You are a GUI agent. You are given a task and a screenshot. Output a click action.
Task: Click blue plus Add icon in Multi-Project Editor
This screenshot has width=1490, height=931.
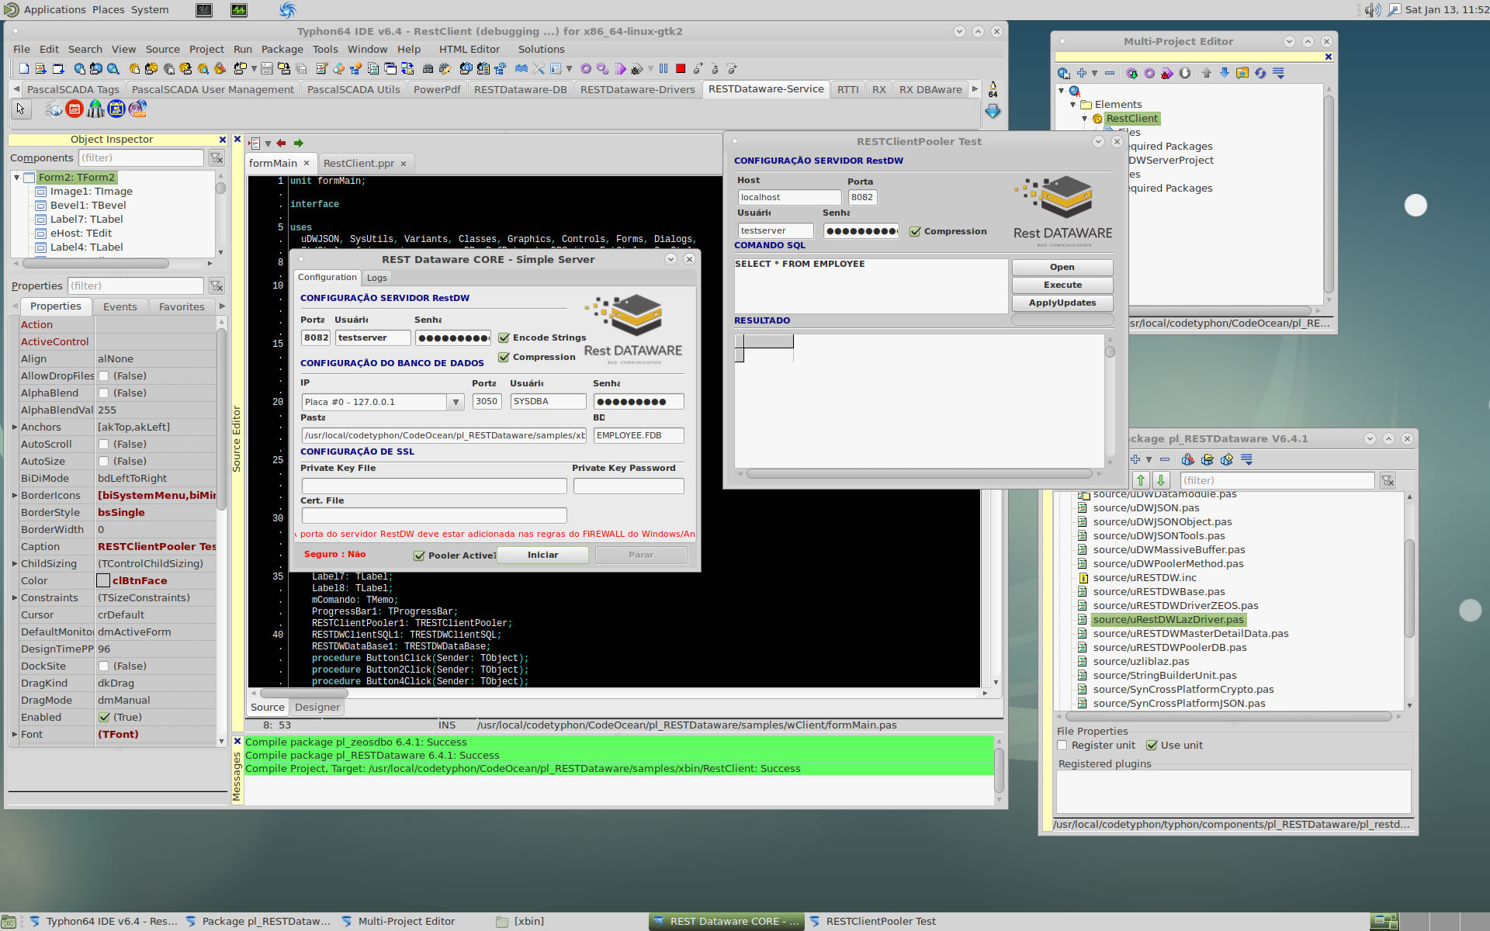(1082, 73)
